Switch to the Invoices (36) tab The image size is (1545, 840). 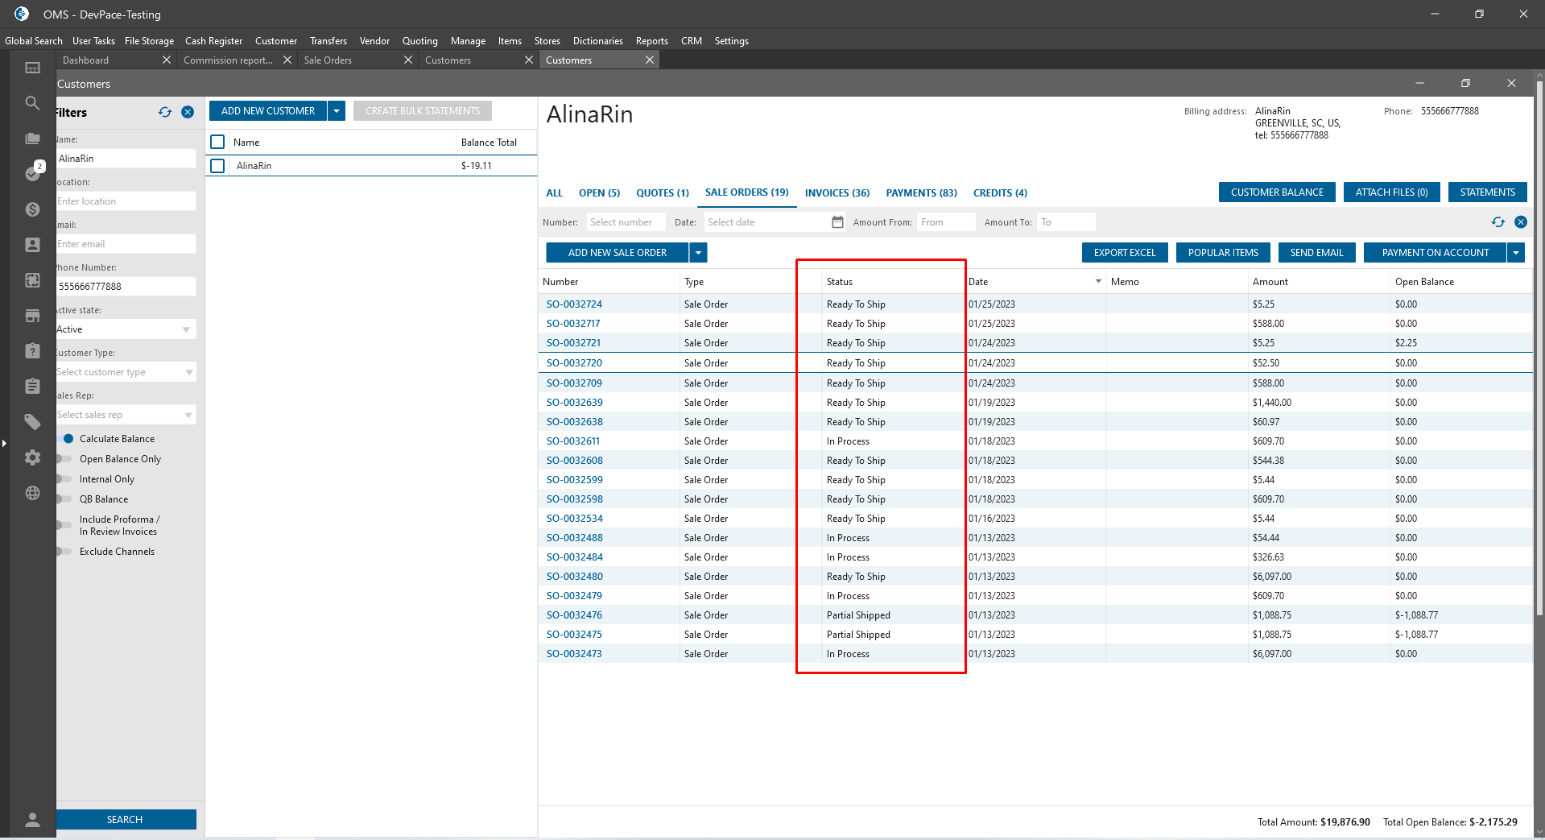coord(837,193)
